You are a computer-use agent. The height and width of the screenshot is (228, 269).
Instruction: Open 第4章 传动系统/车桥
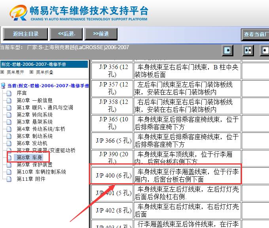pyautogui.click(x=41, y=129)
